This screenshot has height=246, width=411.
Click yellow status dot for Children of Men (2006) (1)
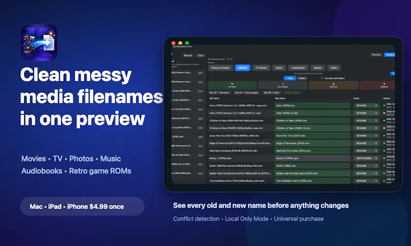(x=384, y=128)
